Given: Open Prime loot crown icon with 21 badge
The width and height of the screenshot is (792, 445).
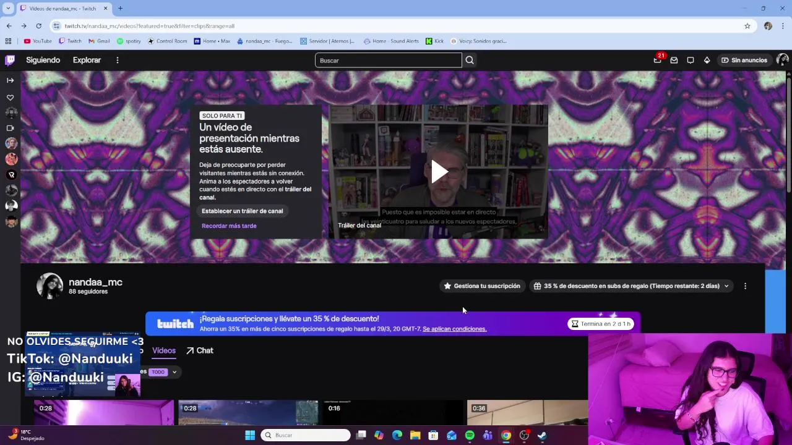Looking at the screenshot, I should [657, 60].
